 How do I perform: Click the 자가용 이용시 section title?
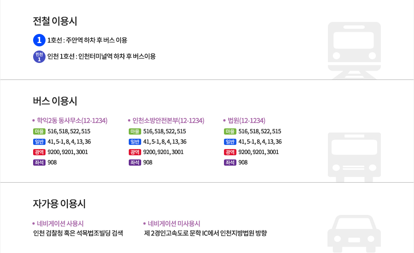(59, 204)
